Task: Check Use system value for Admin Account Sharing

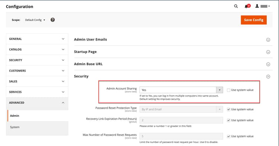Action: pyautogui.click(x=228, y=90)
